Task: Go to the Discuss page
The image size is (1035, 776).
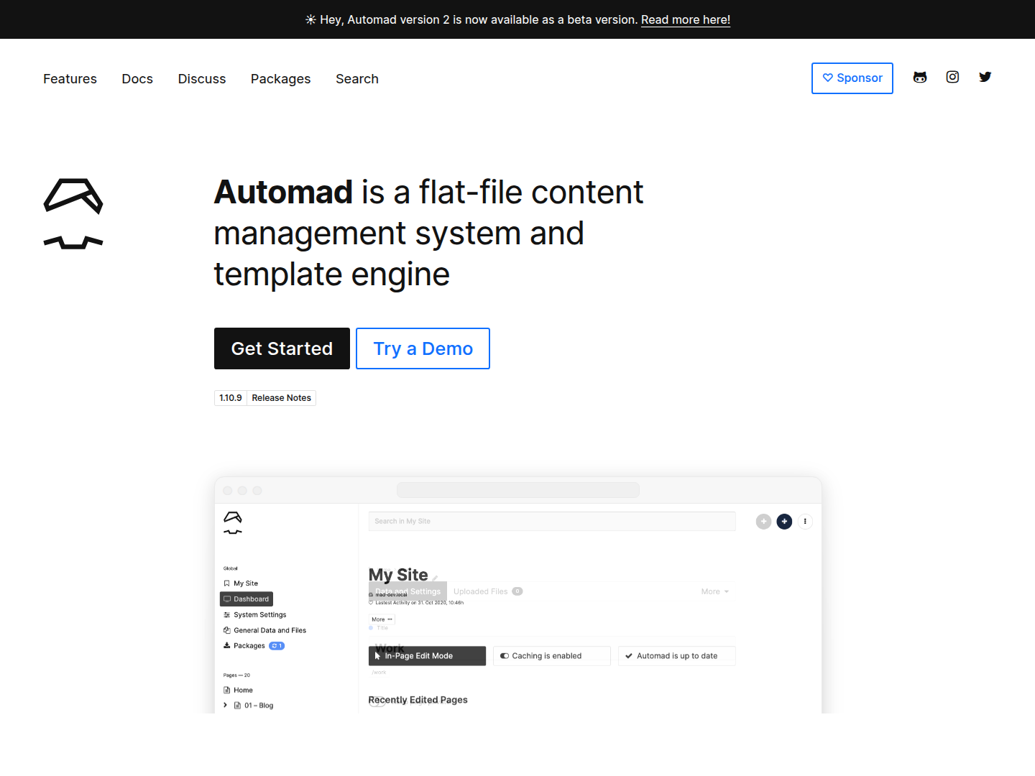Action: [x=202, y=79]
